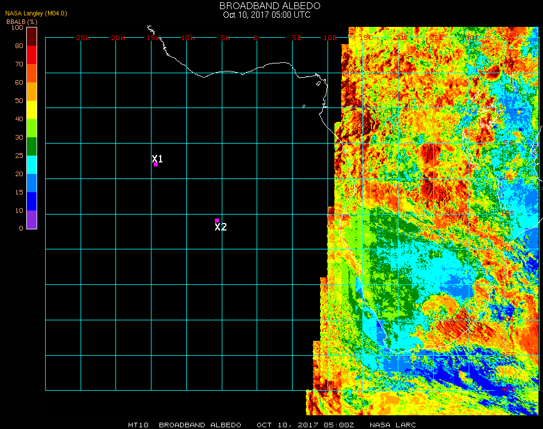
Task: Click the 15W longitude label
Action: [153, 38]
